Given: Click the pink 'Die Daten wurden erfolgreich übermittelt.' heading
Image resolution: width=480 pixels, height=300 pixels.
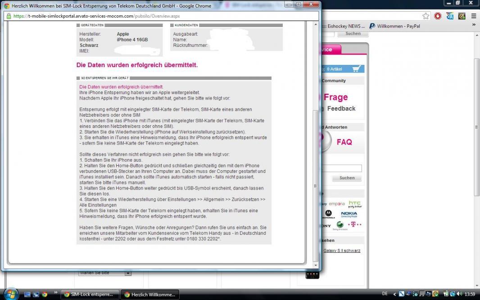Looking at the screenshot, I should click(x=137, y=65).
